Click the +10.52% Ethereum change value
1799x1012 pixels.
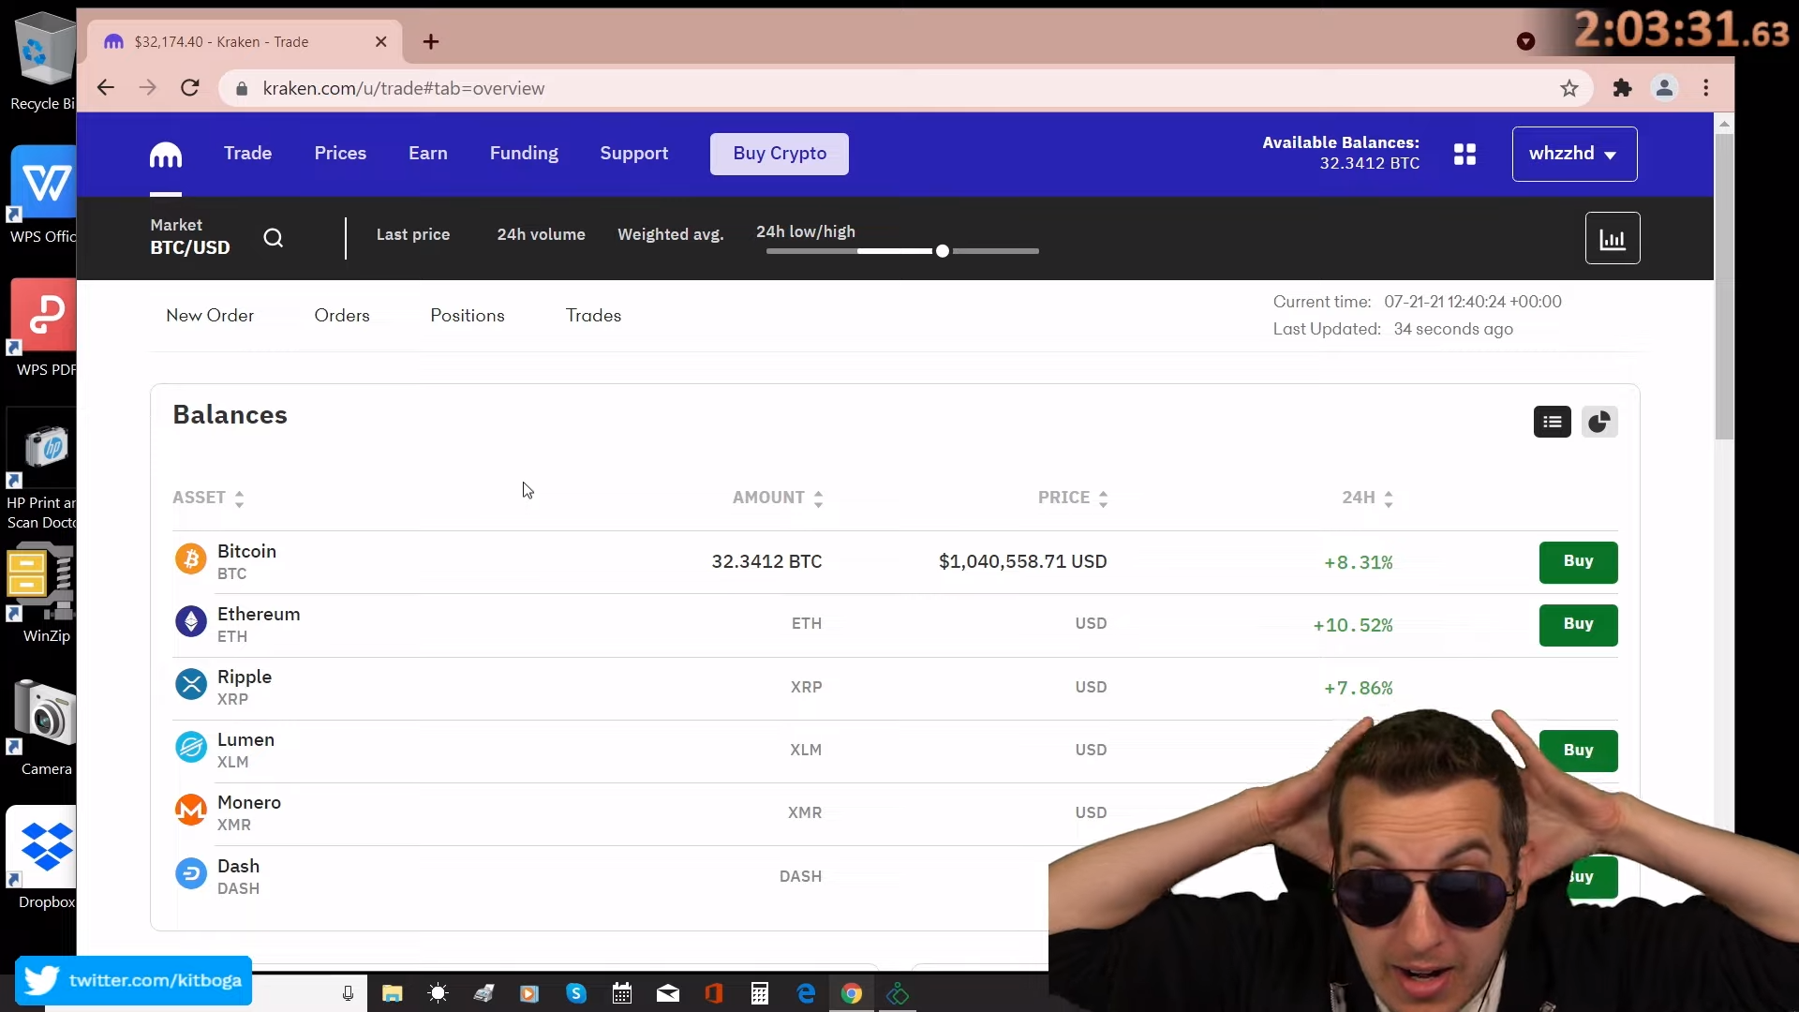1353,625
